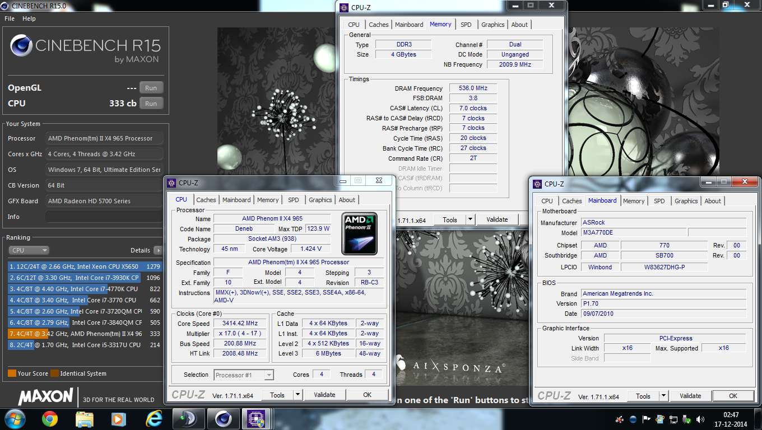Switch to Cinebench via its taskbar icon
The height and width of the screenshot is (430, 762).
[x=223, y=418]
